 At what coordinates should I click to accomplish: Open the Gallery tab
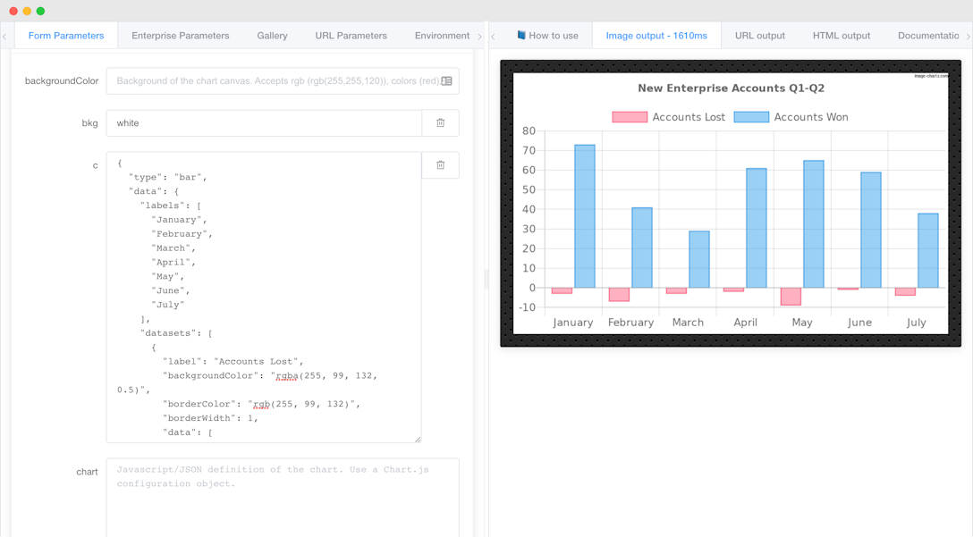[272, 36]
